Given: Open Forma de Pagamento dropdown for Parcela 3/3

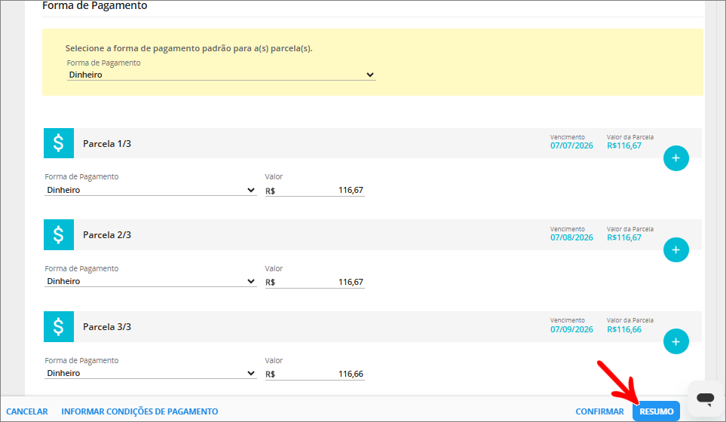Looking at the screenshot, I should (151, 373).
